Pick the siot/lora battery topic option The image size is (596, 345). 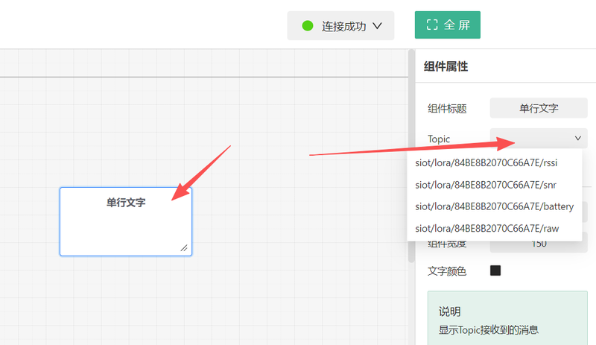pyautogui.click(x=494, y=206)
